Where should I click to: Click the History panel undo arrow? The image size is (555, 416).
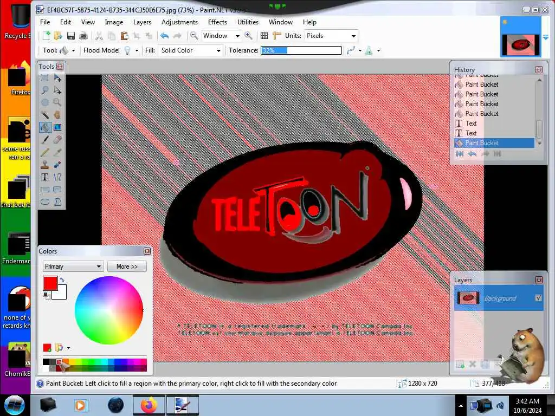point(472,153)
